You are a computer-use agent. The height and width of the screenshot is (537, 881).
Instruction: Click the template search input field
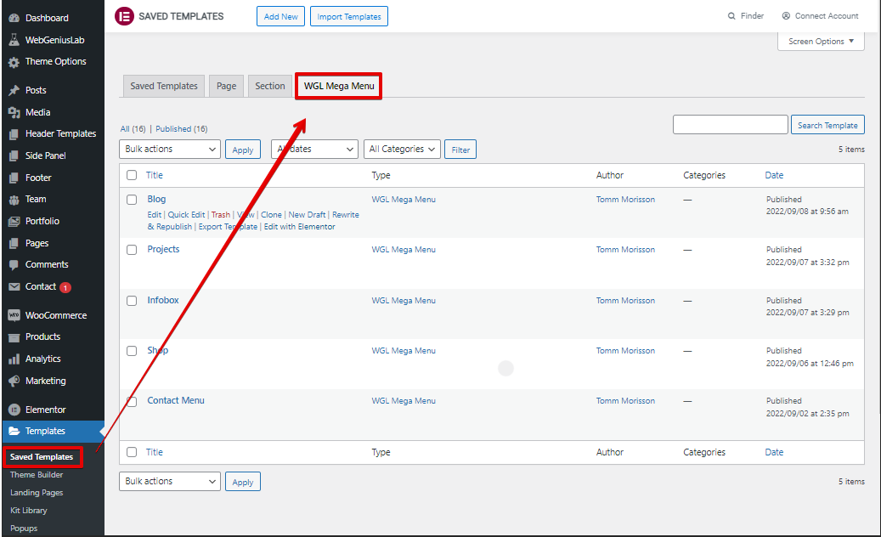point(731,125)
